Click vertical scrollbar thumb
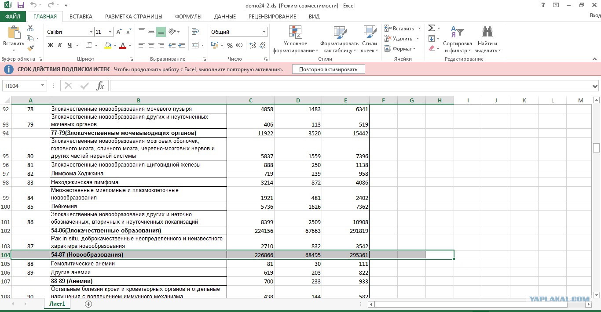Viewport: 601px width, 312px height. [597, 148]
